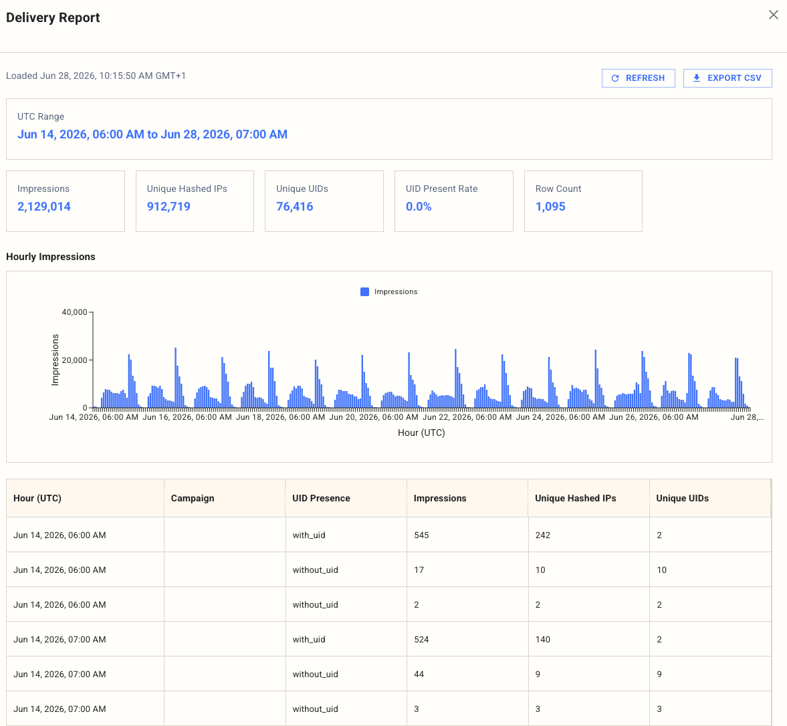Image resolution: width=787 pixels, height=726 pixels.
Task: Click the UID Presence column header
Action: [346, 498]
